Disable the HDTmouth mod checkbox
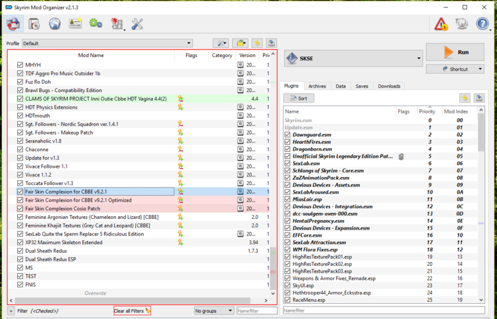This screenshot has width=497, height=319. click(20, 116)
